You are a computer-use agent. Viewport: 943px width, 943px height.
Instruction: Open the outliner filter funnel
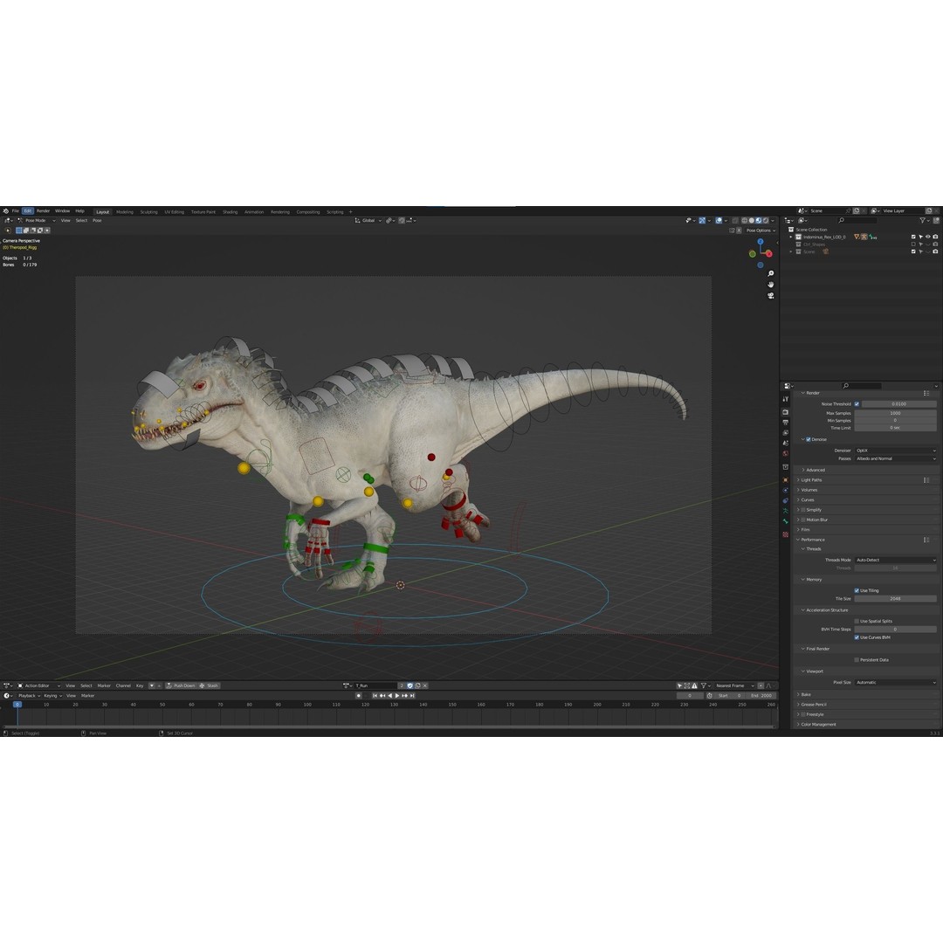coord(923,221)
